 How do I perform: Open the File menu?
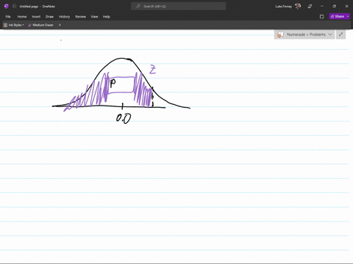8,17
